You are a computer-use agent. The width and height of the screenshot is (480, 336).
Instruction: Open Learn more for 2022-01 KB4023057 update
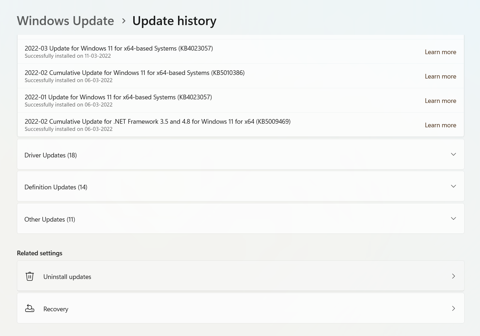pyautogui.click(x=440, y=101)
